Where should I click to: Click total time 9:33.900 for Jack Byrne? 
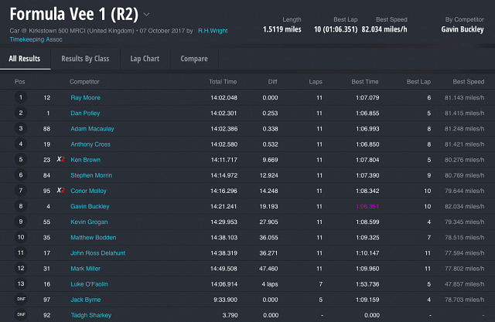pyautogui.click(x=225, y=300)
